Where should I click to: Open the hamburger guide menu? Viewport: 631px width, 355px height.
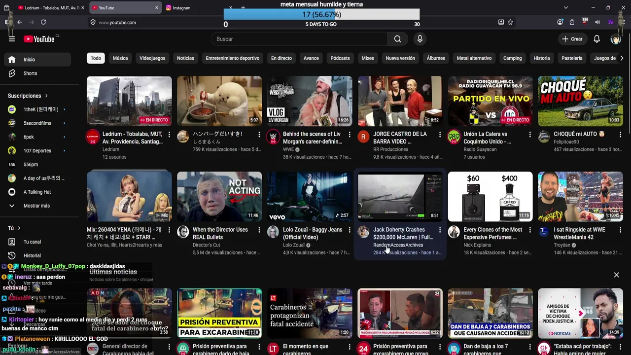[x=12, y=39]
